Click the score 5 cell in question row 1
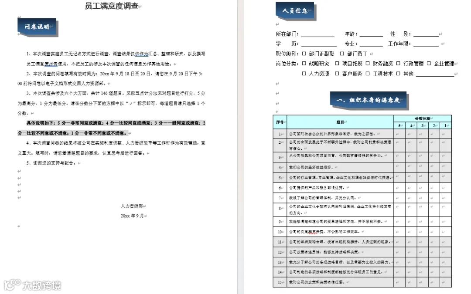The width and height of the screenshot is (471, 294). [399, 134]
